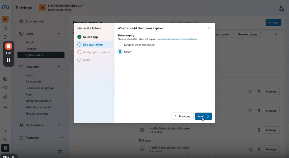Click the Next button
This screenshot has width=289, height=158.
(x=203, y=116)
